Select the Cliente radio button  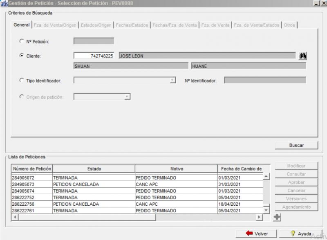[x=21, y=56]
